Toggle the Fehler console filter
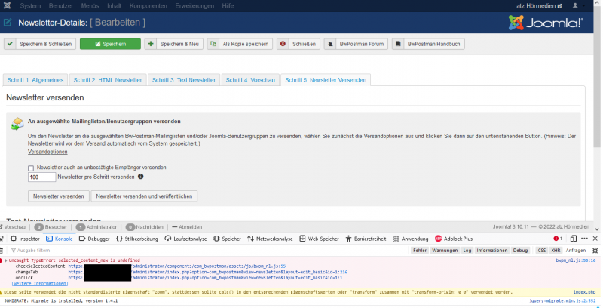 point(420,250)
